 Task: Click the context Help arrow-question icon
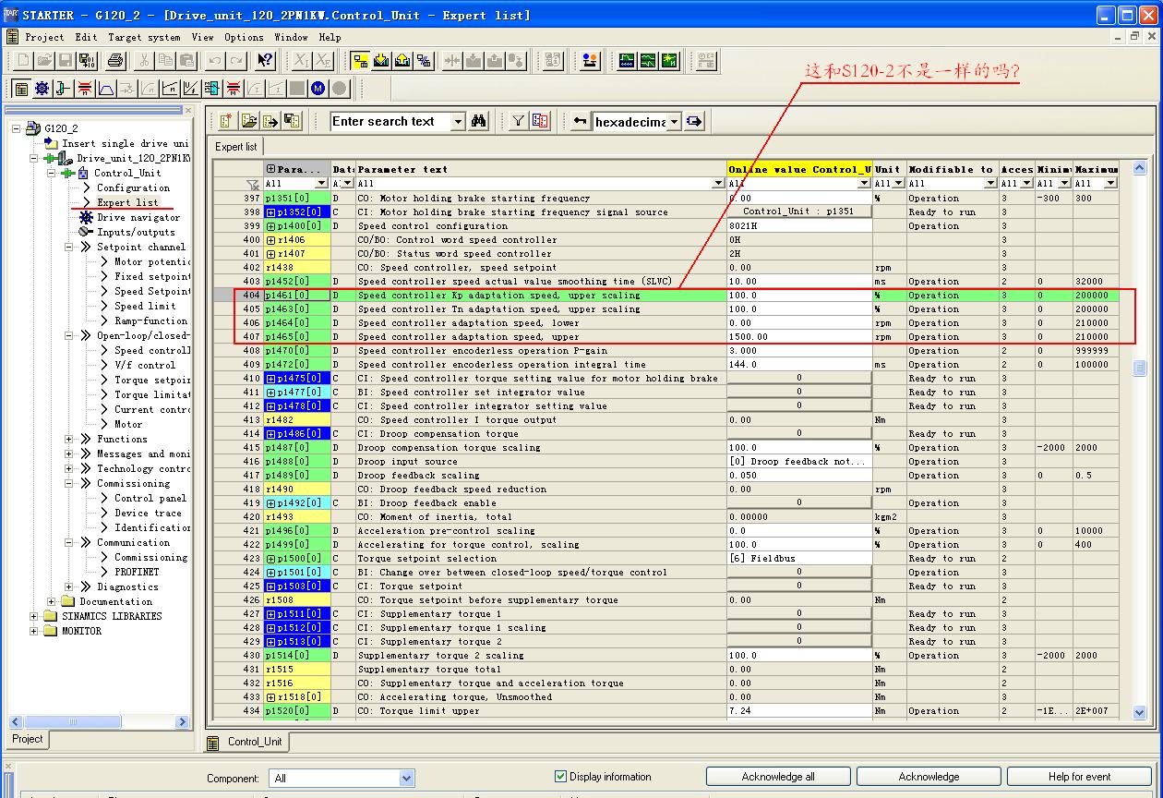[x=265, y=61]
